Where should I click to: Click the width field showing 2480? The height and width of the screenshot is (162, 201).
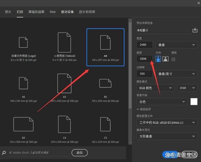[x=145, y=45]
